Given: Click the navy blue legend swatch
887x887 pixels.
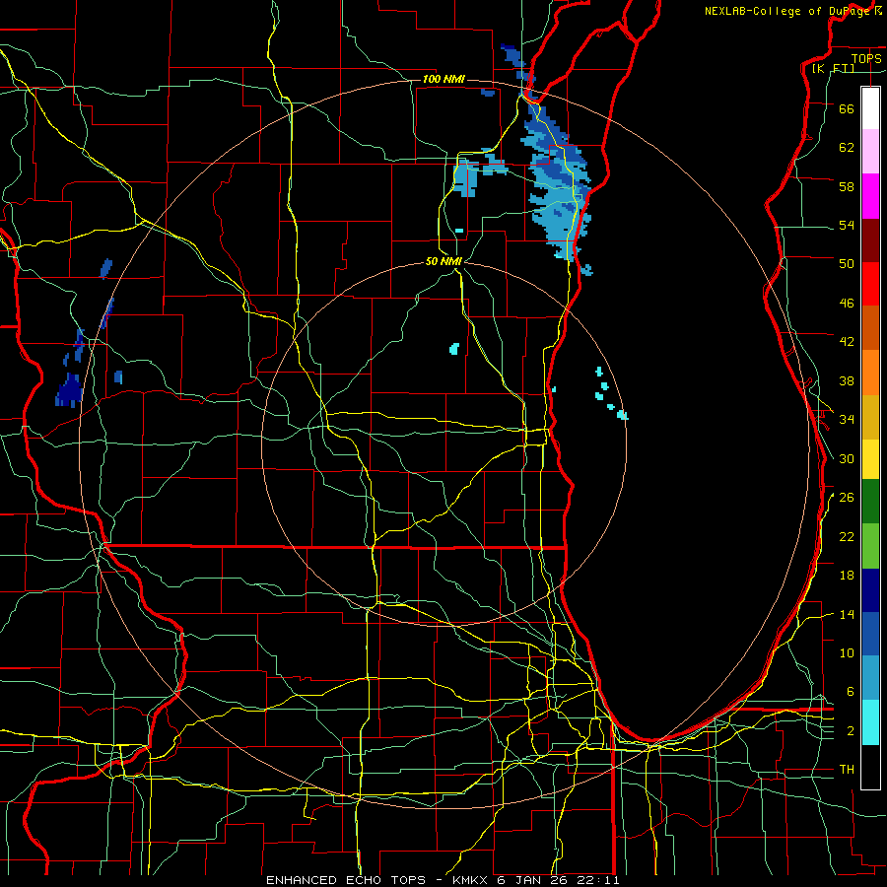Looking at the screenshot, I should click(x=870, y=590).
